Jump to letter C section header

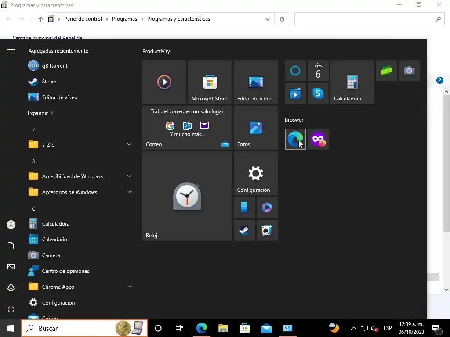33,208
